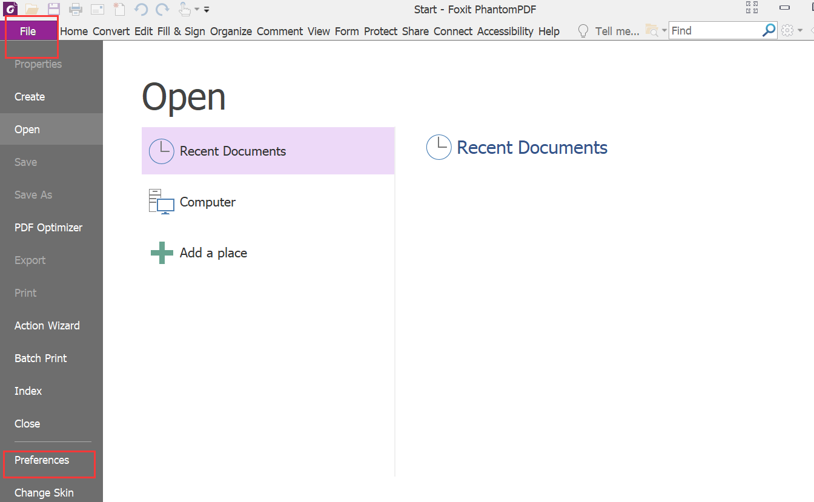The width and height of the screenshot is (814, 502).
Task: Choose Save in the File sidebar
Action: tap(26, 162)
